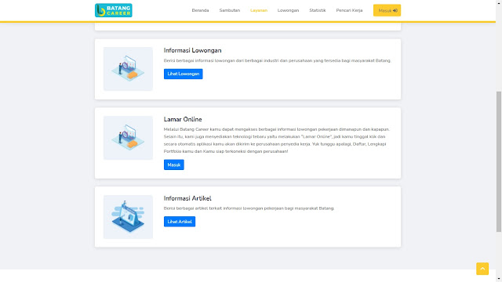
Task: Click the blue Masuk button under Lamar Online
Action: [174, 164]
